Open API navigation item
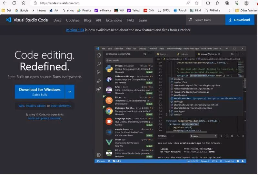The height and width of the screenshot is (175, 258). (98, 20)
